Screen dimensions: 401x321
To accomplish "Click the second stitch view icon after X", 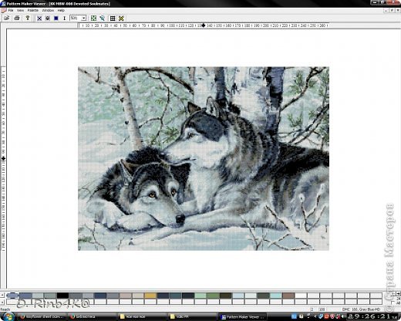I will (48, 19).
